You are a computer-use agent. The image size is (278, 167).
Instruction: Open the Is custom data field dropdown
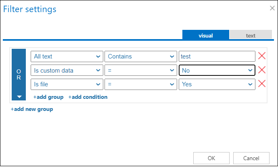tap(67, 70)
